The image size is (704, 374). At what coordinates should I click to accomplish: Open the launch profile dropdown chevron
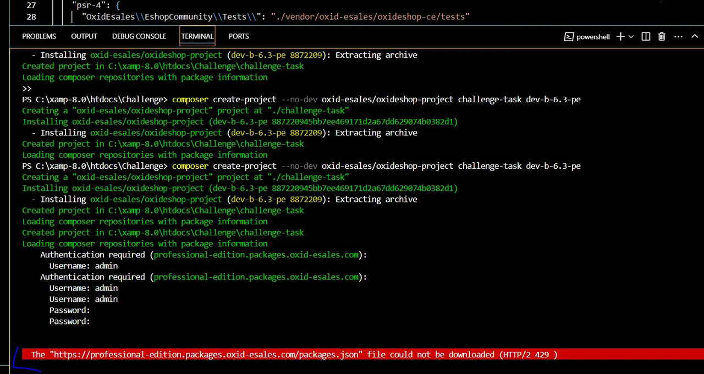click(631, 36)
